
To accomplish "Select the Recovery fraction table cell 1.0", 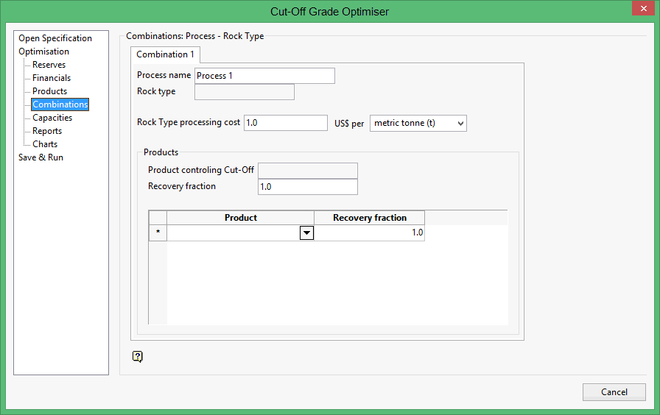I will click(369, 233).
